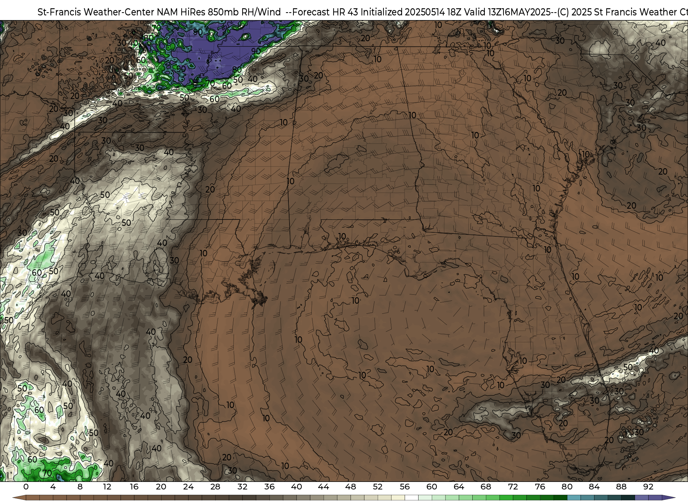Click the '(C) 2025 St Francis Weather' copyright text

tap(617, 12)
